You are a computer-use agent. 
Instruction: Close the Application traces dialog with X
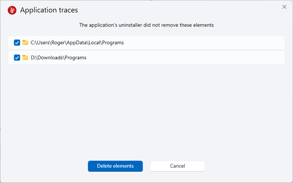(x=284, y=7)
